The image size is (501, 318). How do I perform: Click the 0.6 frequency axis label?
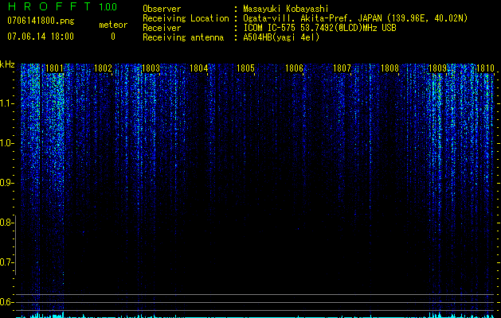6,302
